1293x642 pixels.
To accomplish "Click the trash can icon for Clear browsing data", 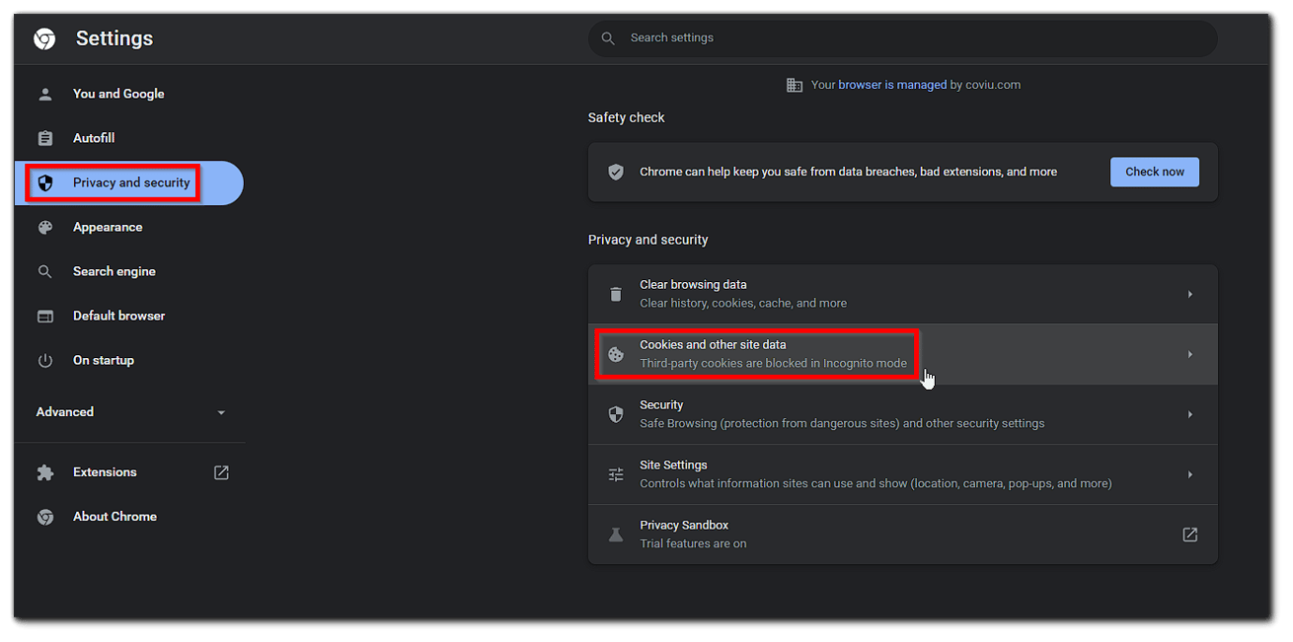I will pyautogui.click(x=616, y=294).
